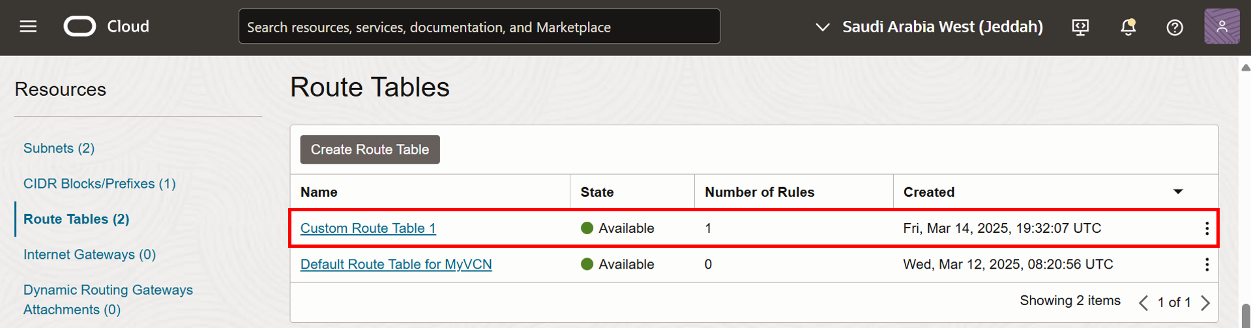Click Available state of Default Route Table row
Image resolution: width=1251 pixels, height=328 pixels.
pyautogui.click(x=617, y=264)
